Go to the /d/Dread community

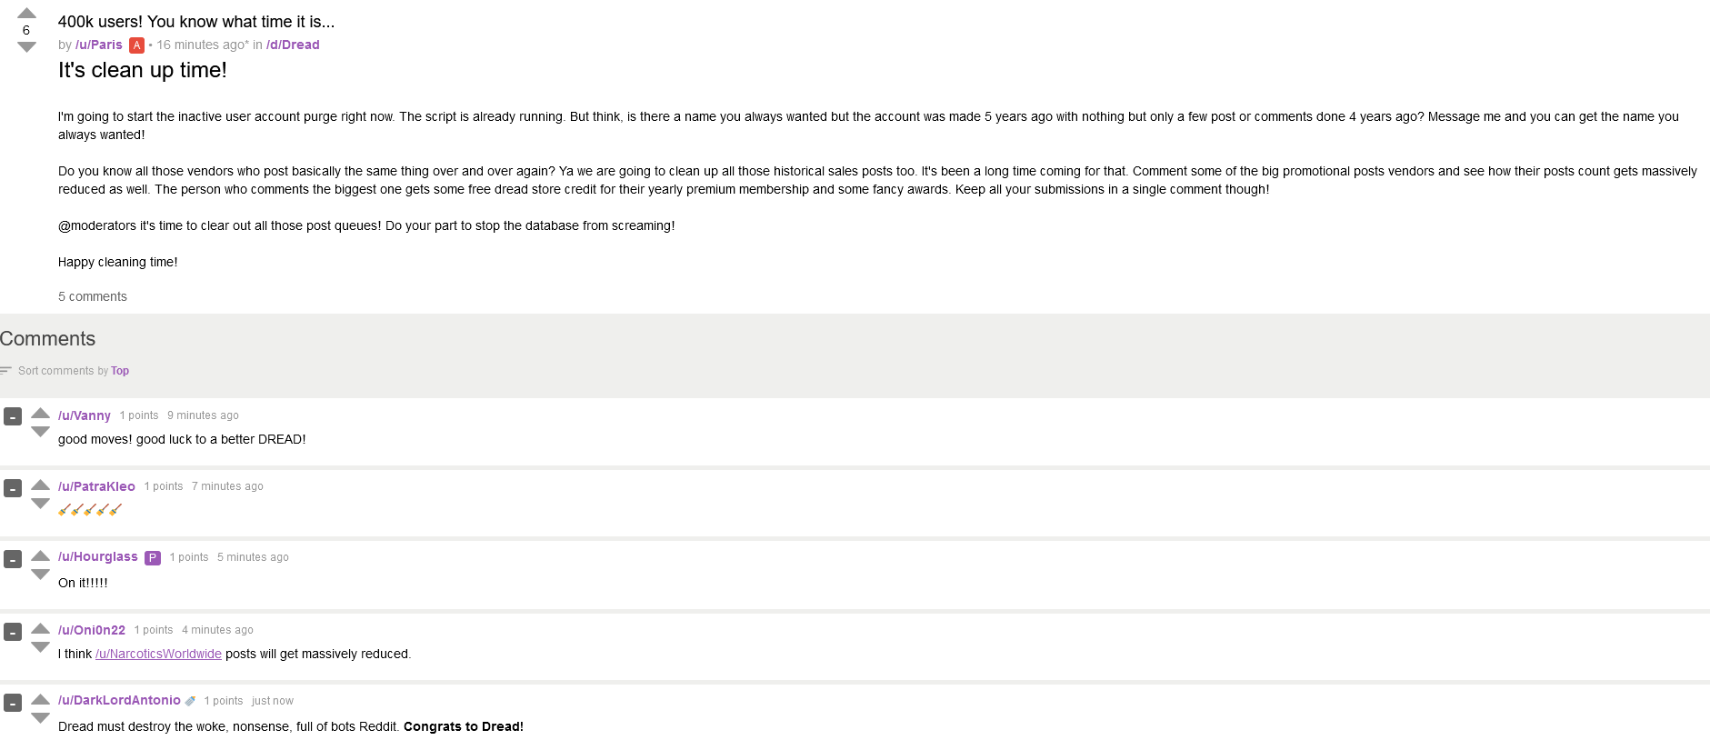tap(293, 45)
